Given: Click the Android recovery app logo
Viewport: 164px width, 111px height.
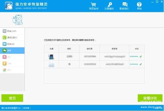Looking at the screenshot, I should tap(9, 6).
